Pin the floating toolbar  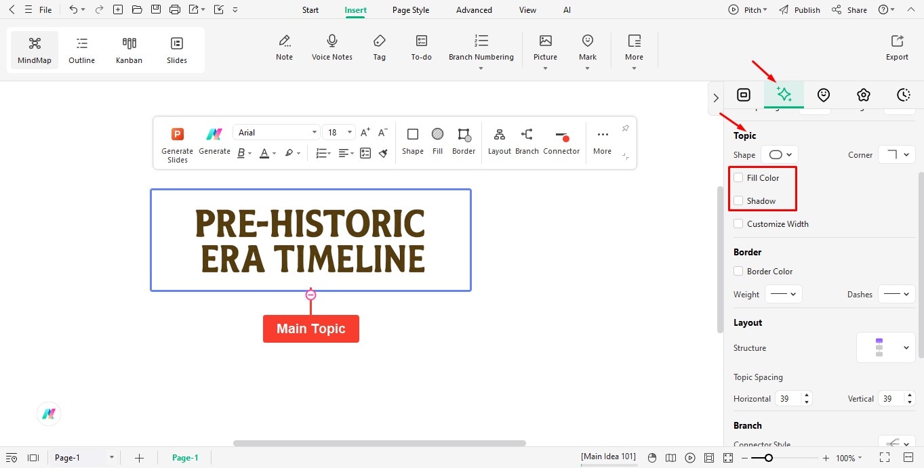pos(626,128)
